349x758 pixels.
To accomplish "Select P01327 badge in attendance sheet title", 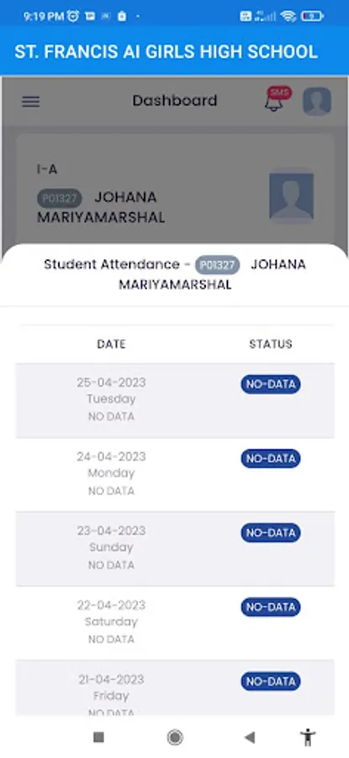I will 217,265.
